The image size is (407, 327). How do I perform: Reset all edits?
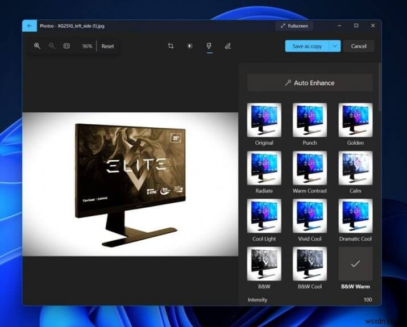click(107, 46)
